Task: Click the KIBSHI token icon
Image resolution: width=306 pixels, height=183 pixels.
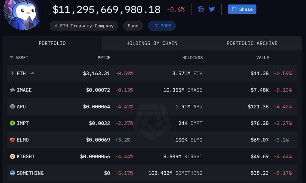Action: click(13, 156)
